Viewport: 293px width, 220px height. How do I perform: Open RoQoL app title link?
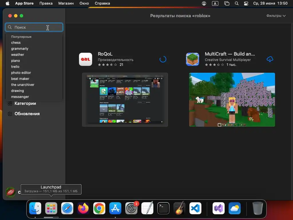pyautogui.click(x=105, y=54)
